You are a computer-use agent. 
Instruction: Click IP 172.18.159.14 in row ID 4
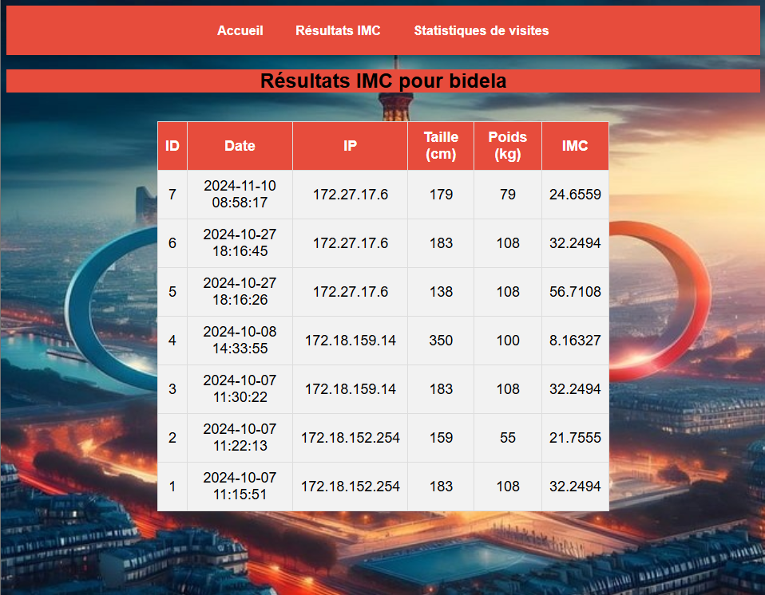click(x=351, y=341)
